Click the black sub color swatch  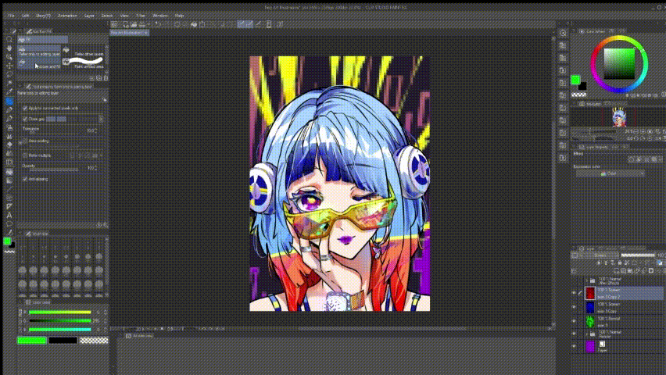click(x=63, y=340)
